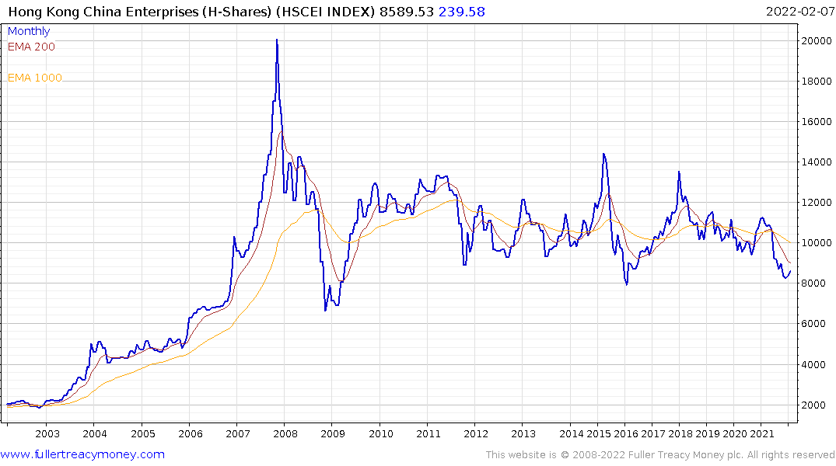Click the 2009 x-axis label
This screenshot has width=836, height=466.
pyautogui.click(x=333, y=434)
